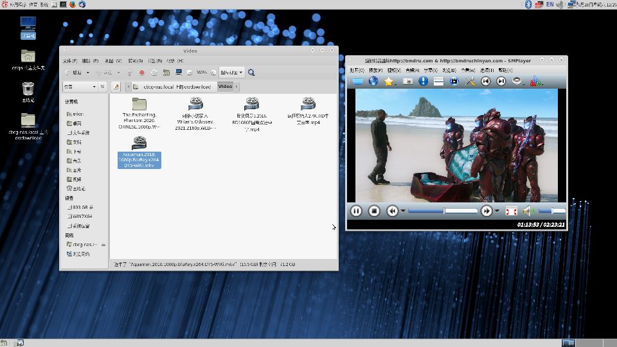Click the info exclamation icon in SMPlayer
Viewport: 617px width, 347px height.
423,82
